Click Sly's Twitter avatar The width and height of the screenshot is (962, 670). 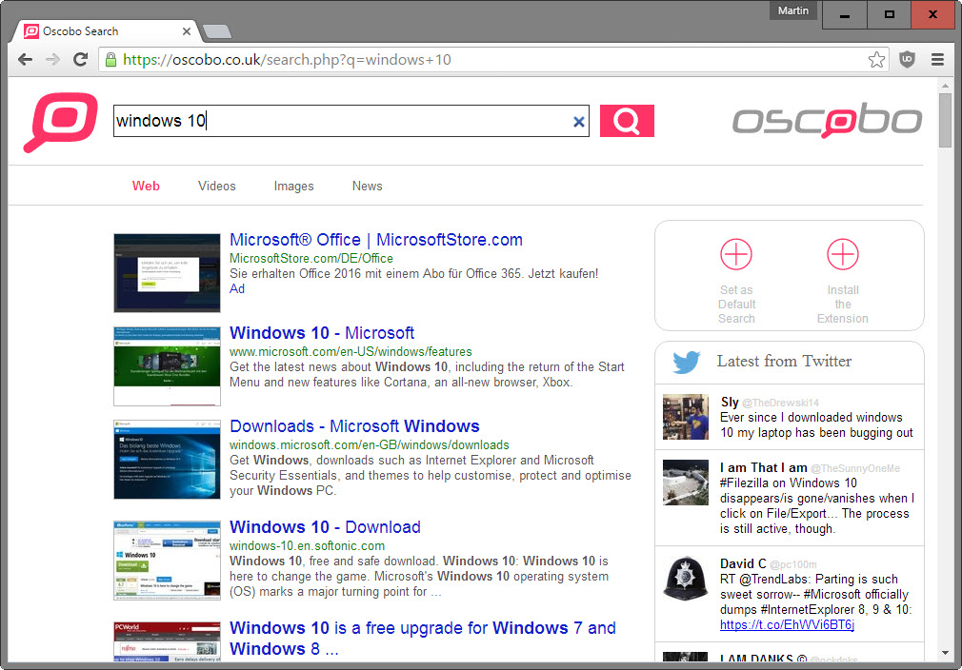(x=685, y=417)
